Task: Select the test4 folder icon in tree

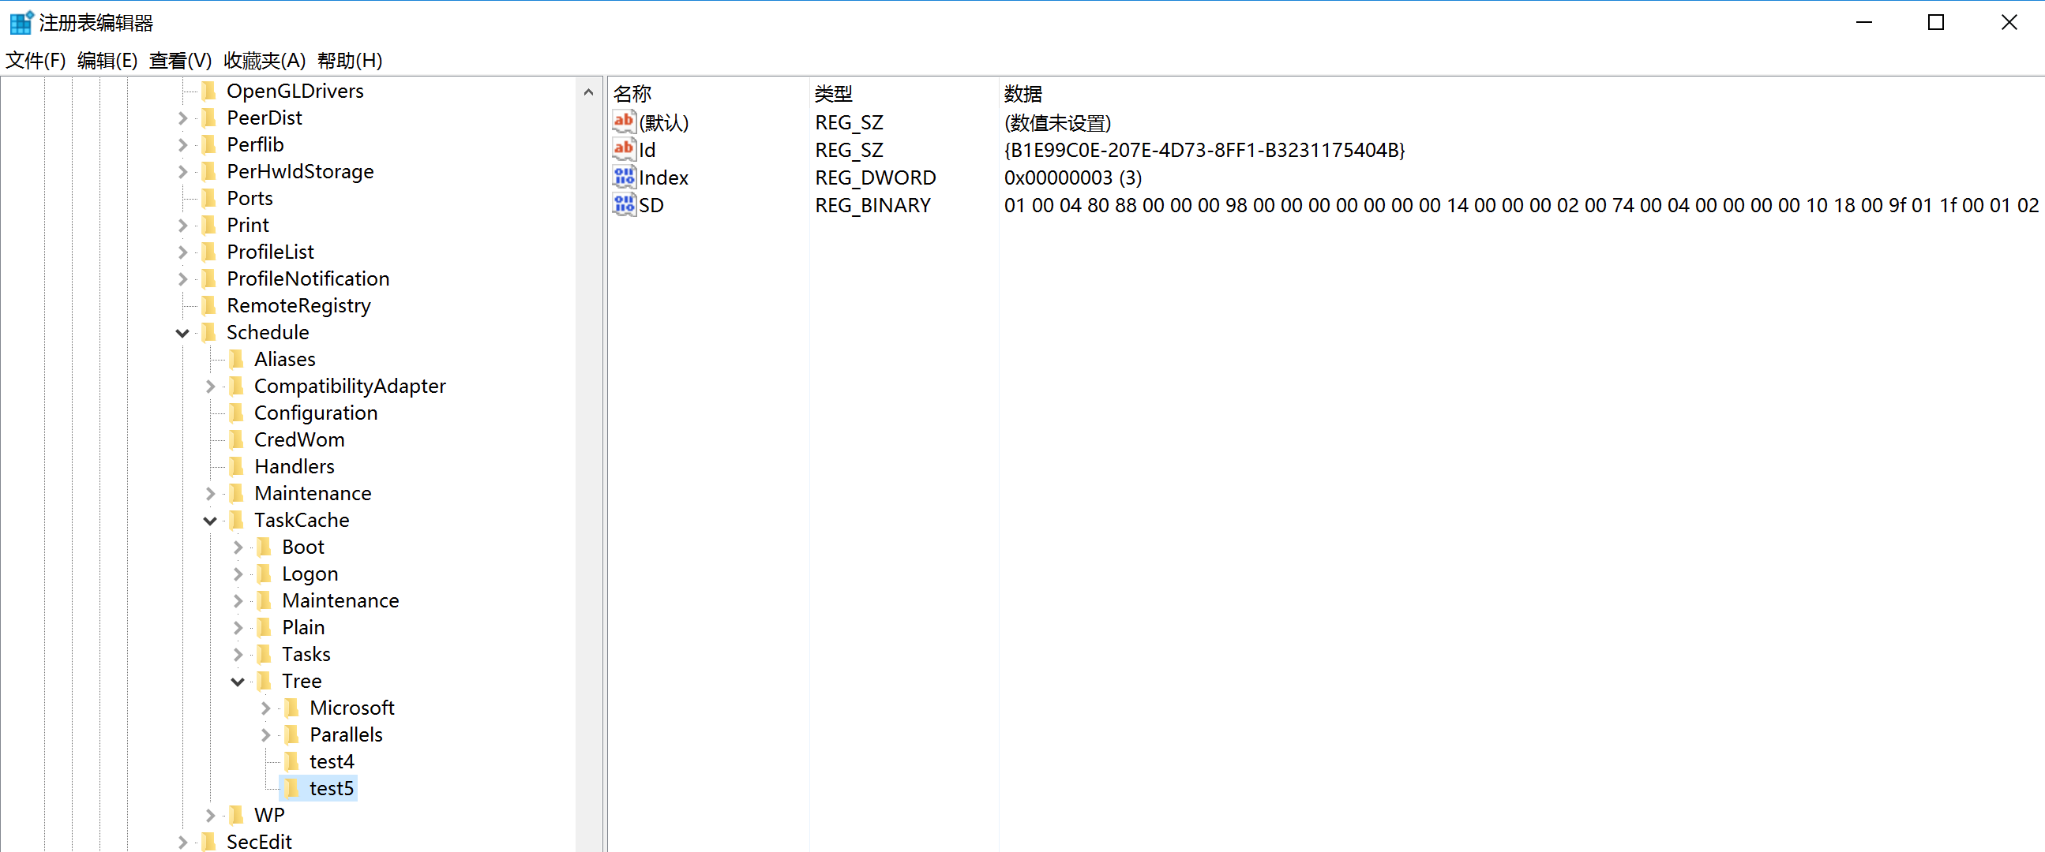Action: pyautogui.click(x=292, y=760)
